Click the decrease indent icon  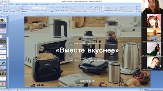pyautogui.click(x=63, y=8)
